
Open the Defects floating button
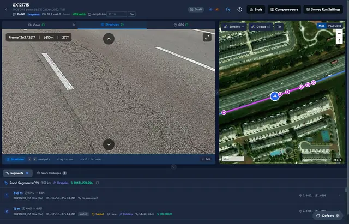coord(328,216)
